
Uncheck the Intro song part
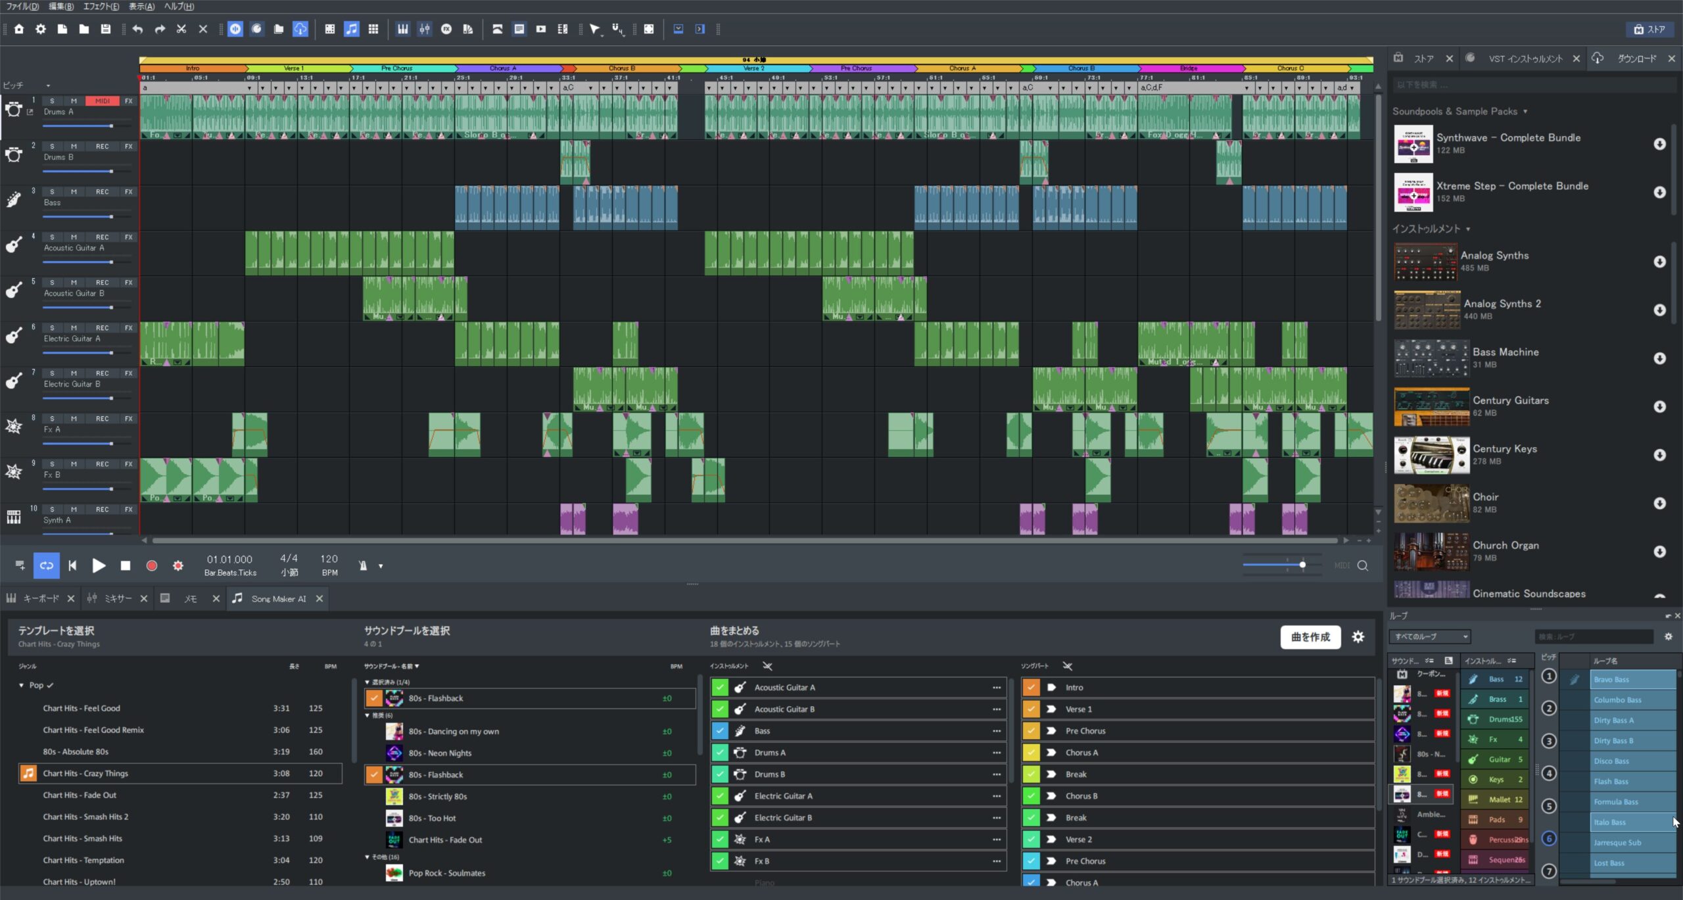(x=1031, y=687)
